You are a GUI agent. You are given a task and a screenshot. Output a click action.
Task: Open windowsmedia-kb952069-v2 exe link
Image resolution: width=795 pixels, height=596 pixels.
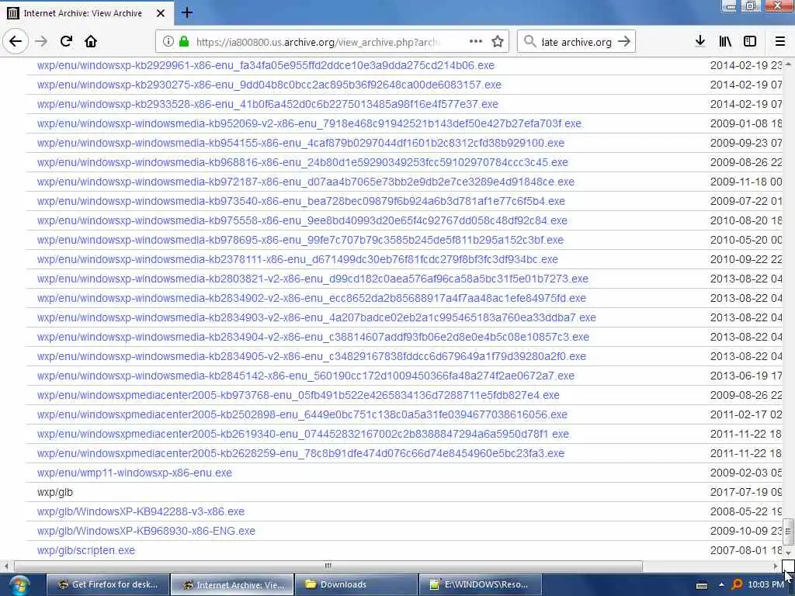click(309, 123)
